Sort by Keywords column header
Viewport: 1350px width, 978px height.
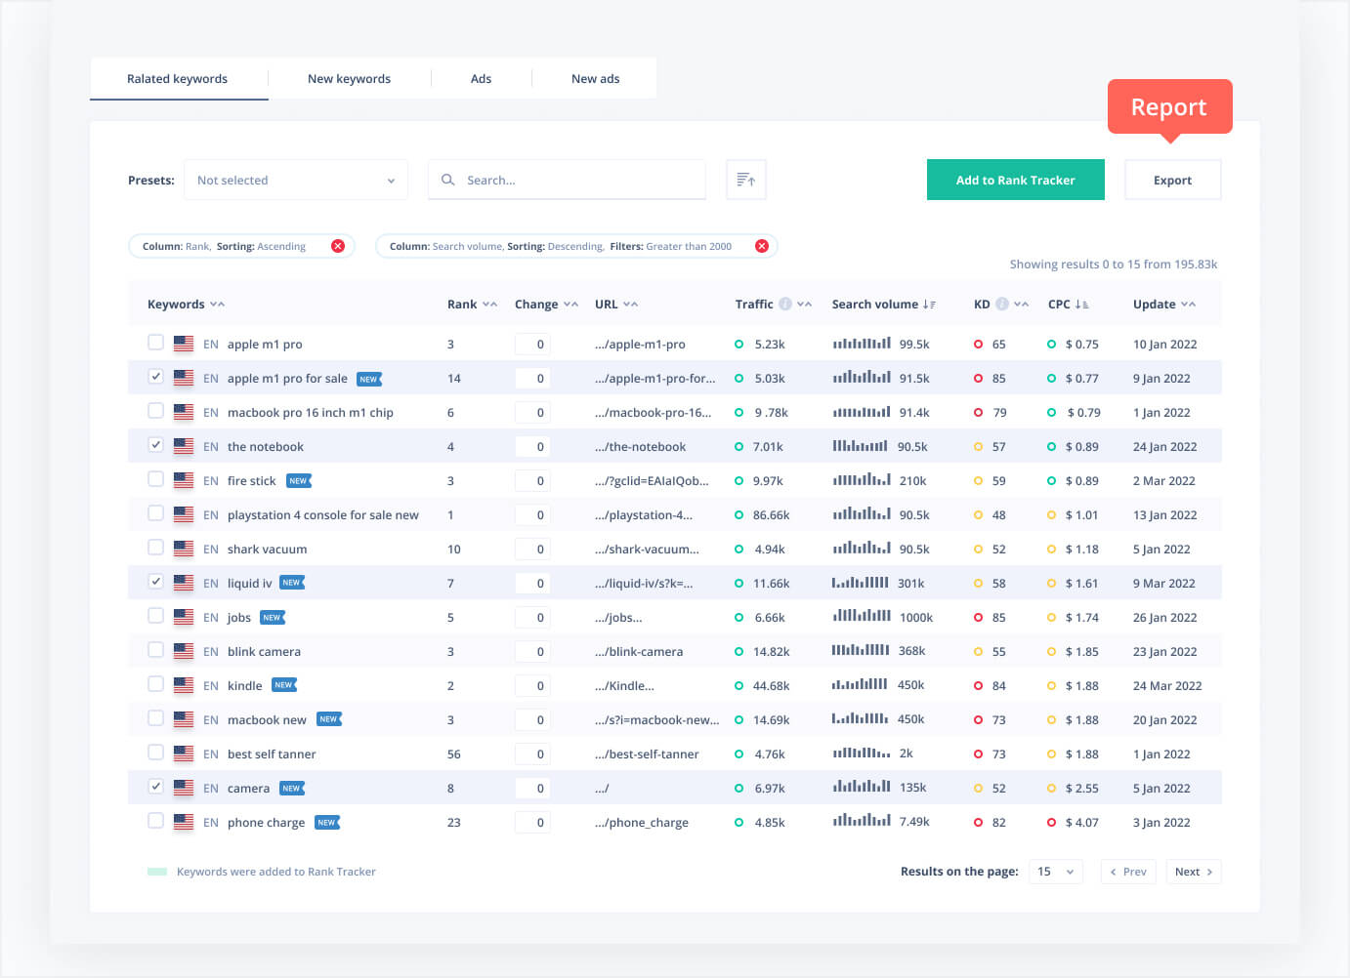pyautogui.click(x=186, y=305)
